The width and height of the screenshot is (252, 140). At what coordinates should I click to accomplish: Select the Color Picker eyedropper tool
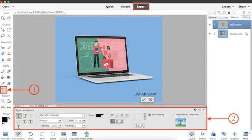tap(3, 83)
